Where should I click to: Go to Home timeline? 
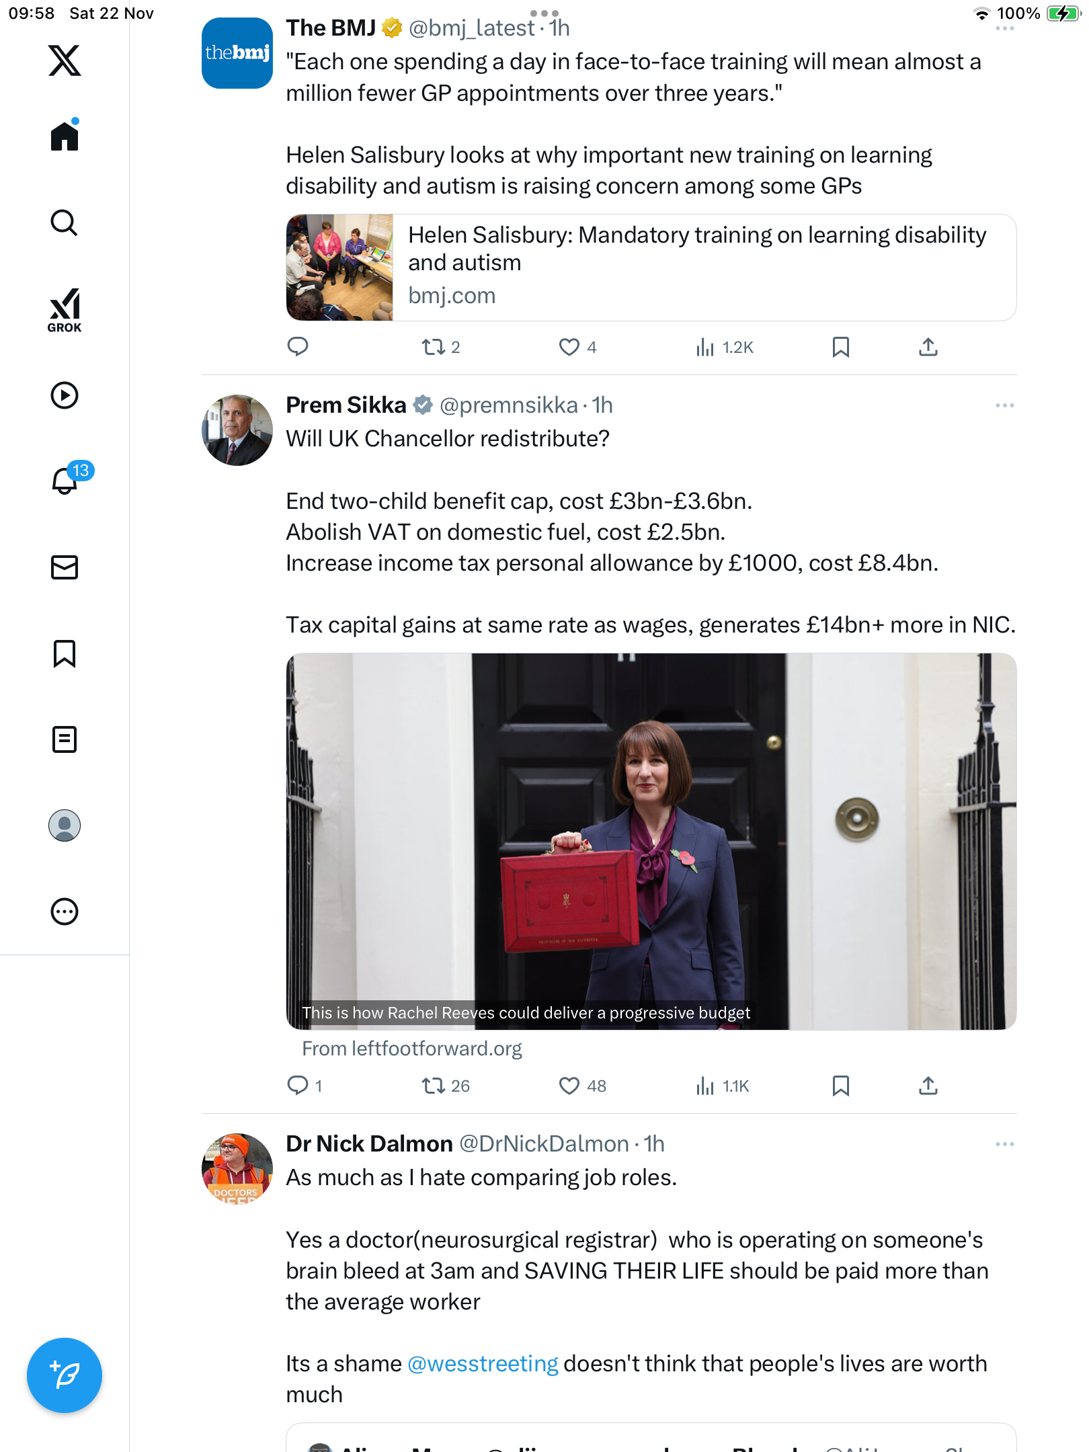(65, 136)
